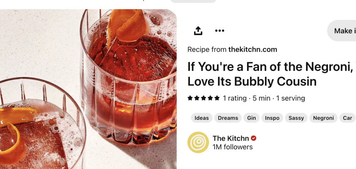Click the Make it button
Screen dimensions: 356x169
(x=342, y=30)
